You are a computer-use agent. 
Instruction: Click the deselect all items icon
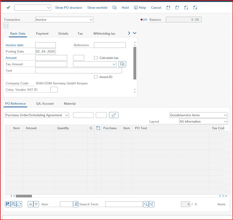tap(13, 204)
